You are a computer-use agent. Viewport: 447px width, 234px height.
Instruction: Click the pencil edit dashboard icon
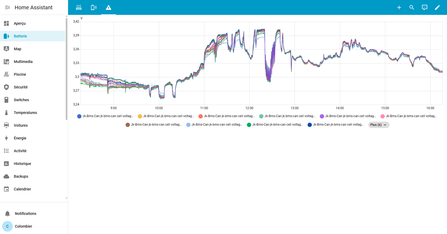pyautogui.click(x=437, y=7)
